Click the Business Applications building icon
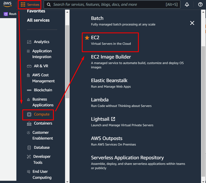The width and height of the screenshot is (206, 183). click(28, 99)
